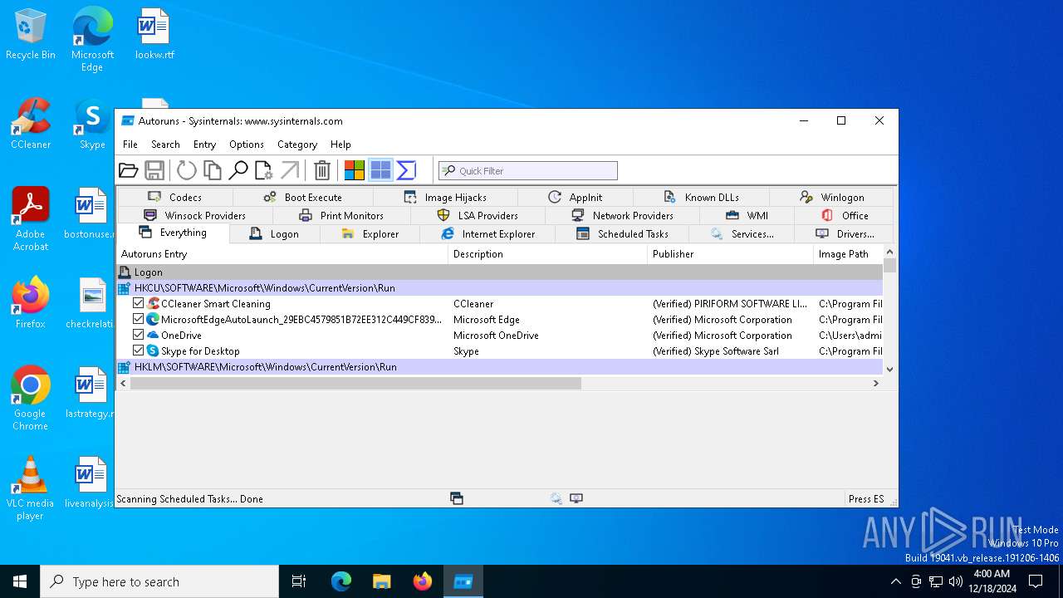Uncheck MicrosoftEdgeAutoLaunch entry checkbox
This screenshot has height=598, width=1063.
click(x=139, y=320)
